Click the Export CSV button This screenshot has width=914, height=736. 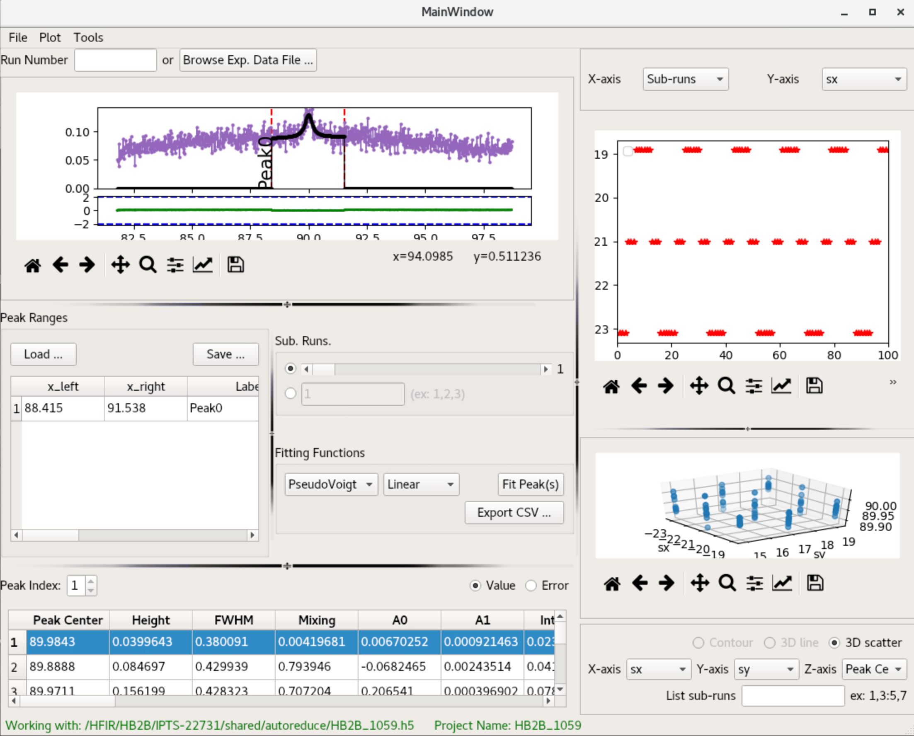[x=514, y=513]
